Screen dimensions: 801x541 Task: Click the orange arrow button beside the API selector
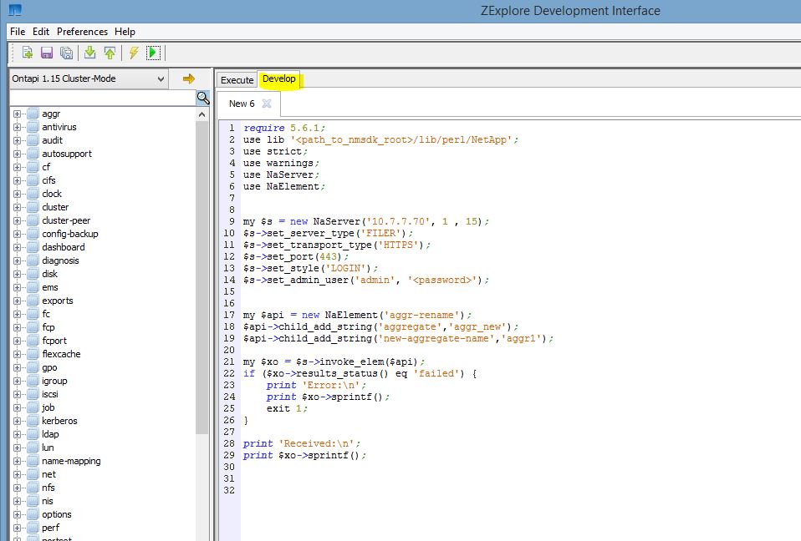[x=190, y=78]
